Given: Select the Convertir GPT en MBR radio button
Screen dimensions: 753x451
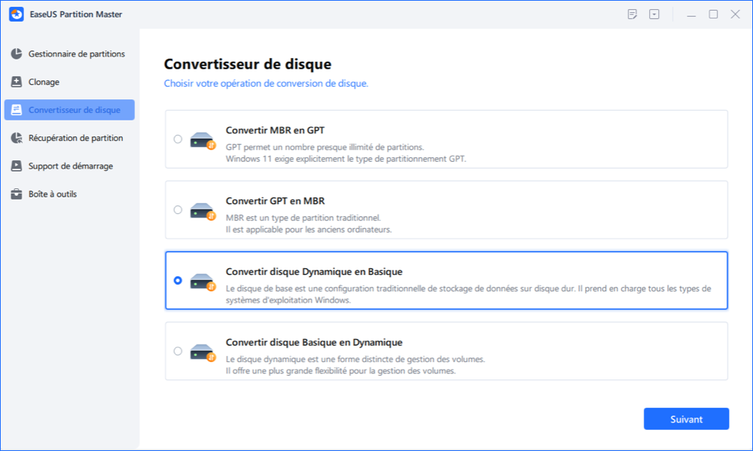Looking at the screenshot, I should tap(178, 210).
